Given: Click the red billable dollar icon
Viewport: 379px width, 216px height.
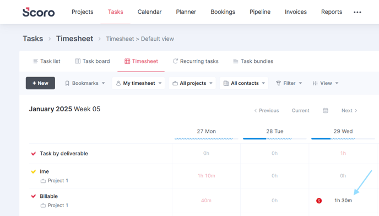Looking at the screenshot, I should 319,201.
